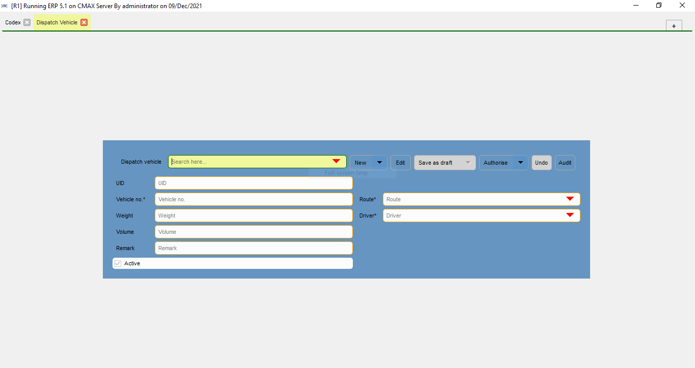Click into the Vehicle no. field

[253, 199]
